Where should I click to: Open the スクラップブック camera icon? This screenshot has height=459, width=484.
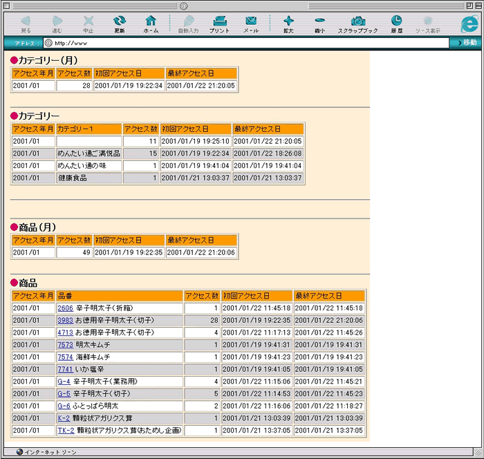357,24
